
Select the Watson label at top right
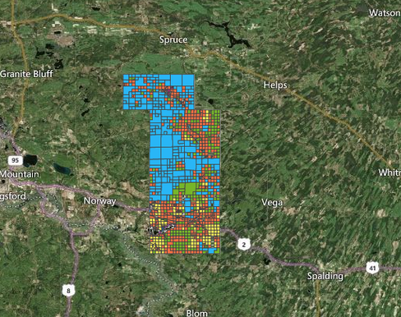385,13
